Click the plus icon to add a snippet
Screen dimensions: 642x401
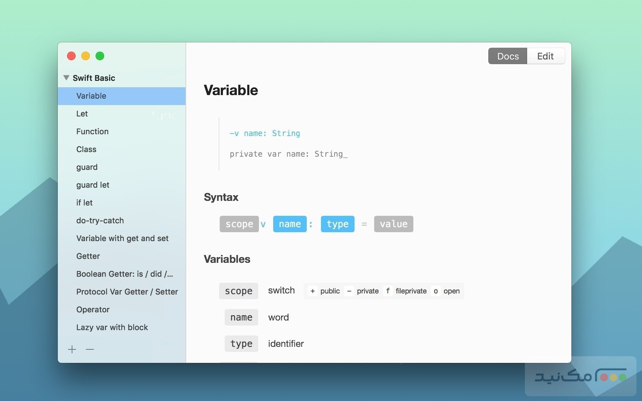(x=72, y=349)
